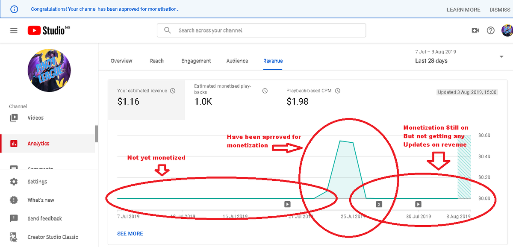Click the monetised playbacks info icon

(265, 91)
